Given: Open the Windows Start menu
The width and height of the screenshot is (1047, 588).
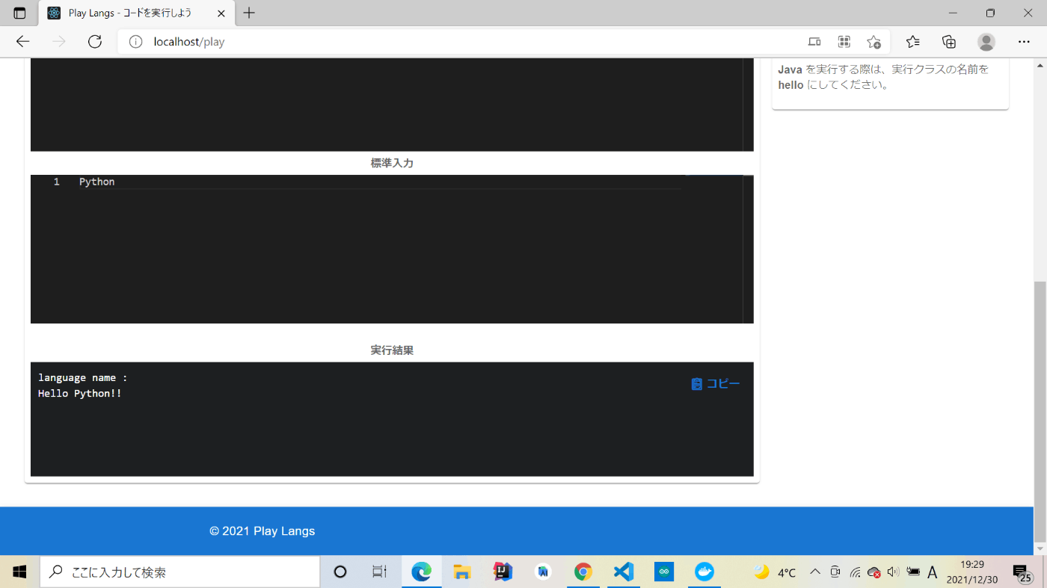Looking at the screenshot, I should click(x=19, y=572).
